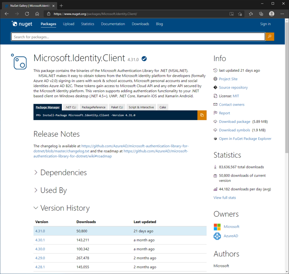Open the Project Site link
This screenshot has width=289, height=274.
(x=228, y=79)
